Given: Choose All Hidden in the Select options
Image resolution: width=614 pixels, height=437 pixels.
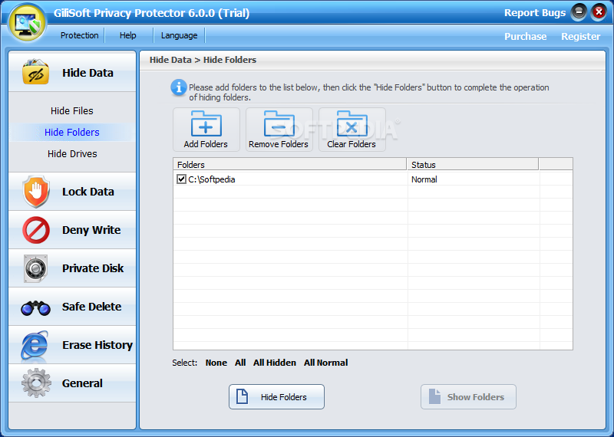Looking at the screenshot, I should click(275, 363).
